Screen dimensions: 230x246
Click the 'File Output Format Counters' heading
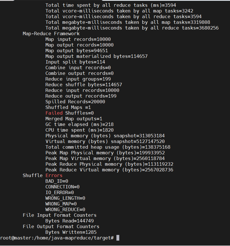tap(61, 226)
